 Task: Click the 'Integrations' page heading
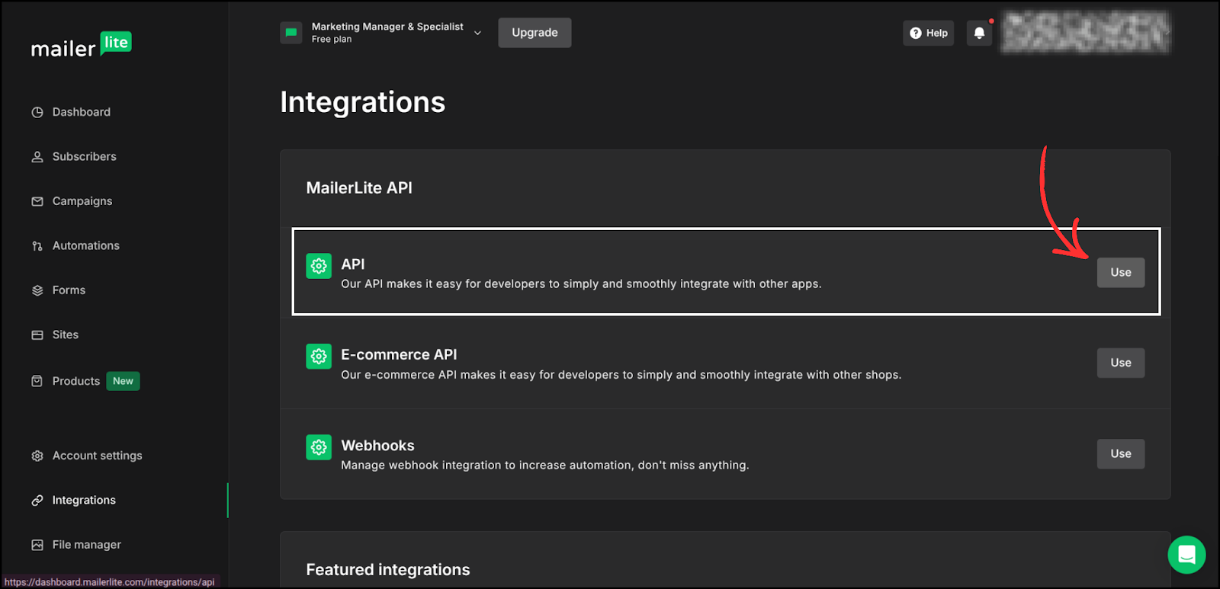363,102
